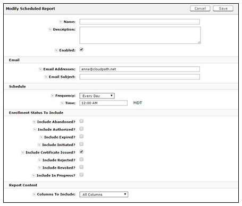Viewport: 242px width, 206px height.
Task: Click the help icon beside Include Authorized
Action: point(35,130)
